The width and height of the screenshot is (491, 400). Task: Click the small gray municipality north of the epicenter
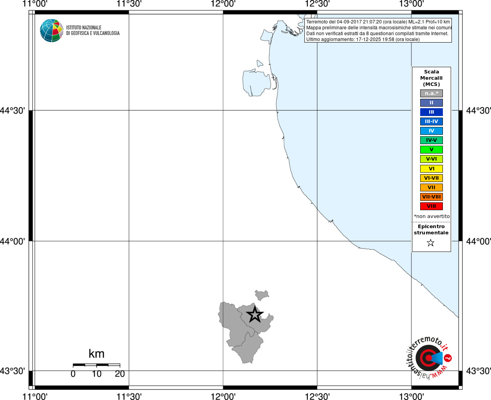click(x=261, y=295)
